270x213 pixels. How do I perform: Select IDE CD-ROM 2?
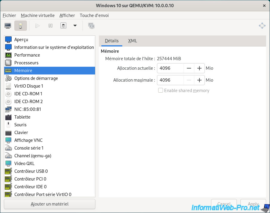pyautogui.click(x=50, y=102)
